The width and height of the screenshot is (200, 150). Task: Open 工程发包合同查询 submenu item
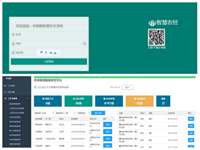[17, 113]
